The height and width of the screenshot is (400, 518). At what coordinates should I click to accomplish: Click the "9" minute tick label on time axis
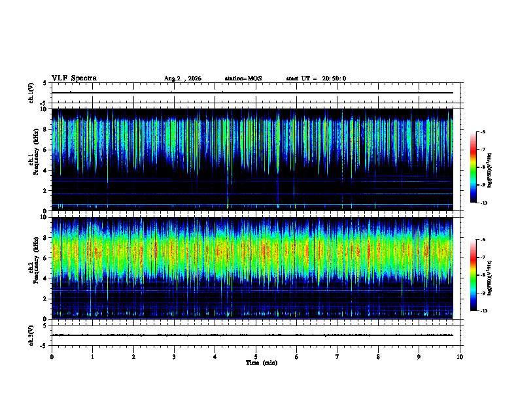click(419, 357)
